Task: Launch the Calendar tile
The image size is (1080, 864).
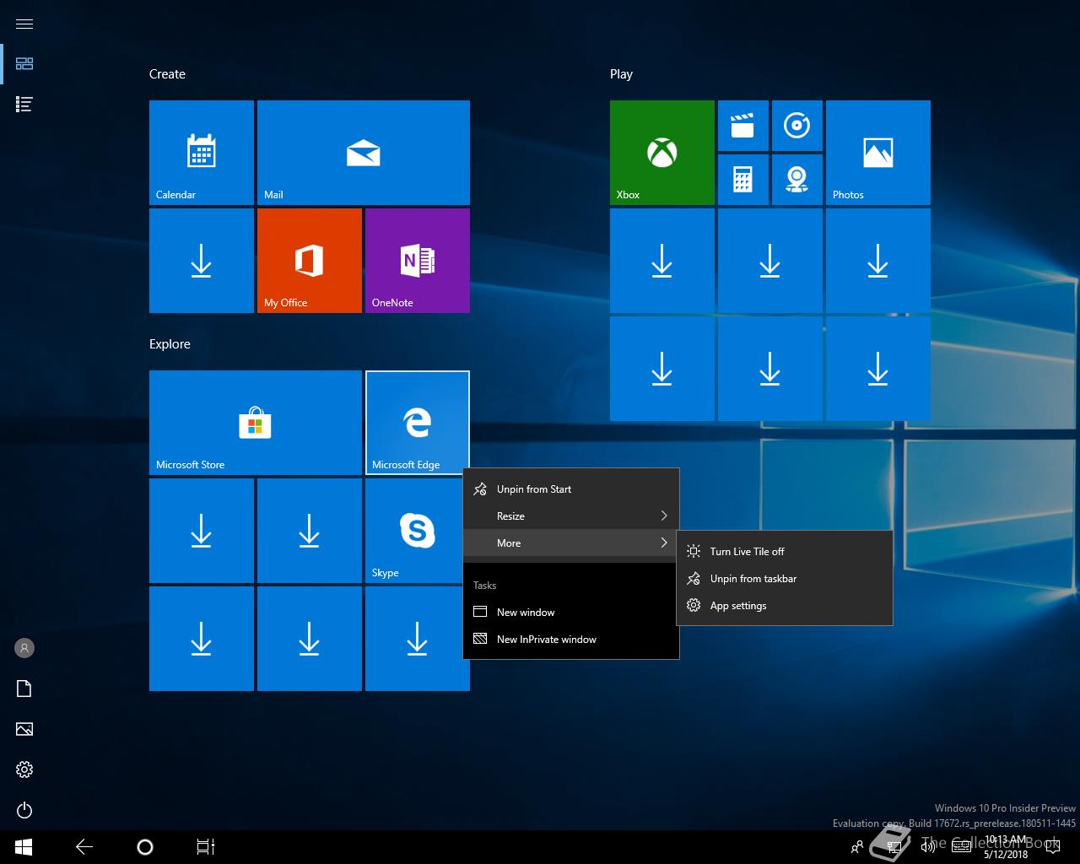Action: (x=202, y=153)
